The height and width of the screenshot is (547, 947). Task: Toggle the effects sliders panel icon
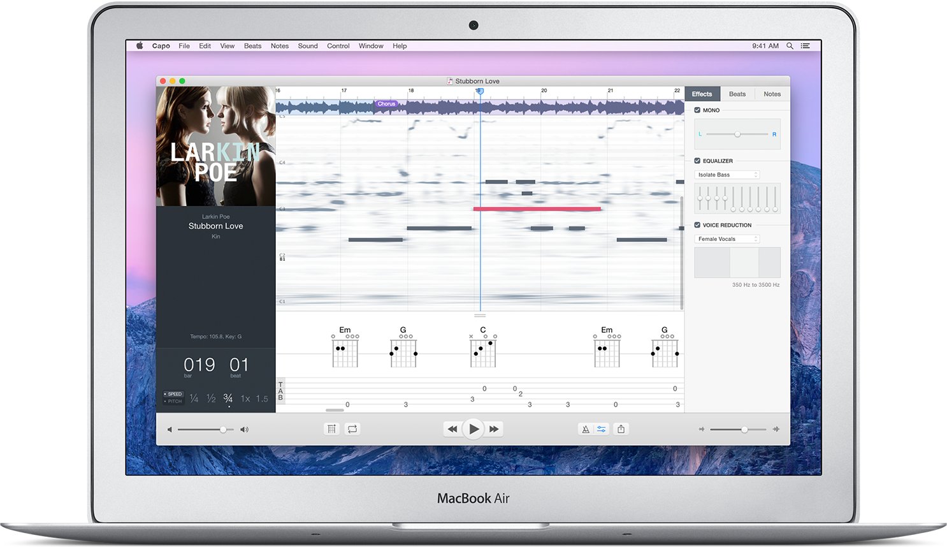[x=601, y=429]
